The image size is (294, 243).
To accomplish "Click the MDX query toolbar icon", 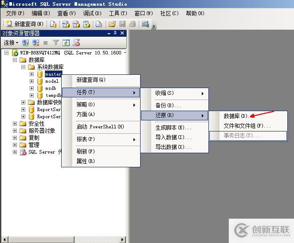I will tap(66, 24).
